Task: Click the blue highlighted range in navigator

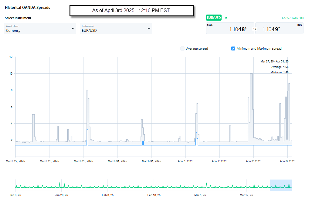Action: pos(281,185)
